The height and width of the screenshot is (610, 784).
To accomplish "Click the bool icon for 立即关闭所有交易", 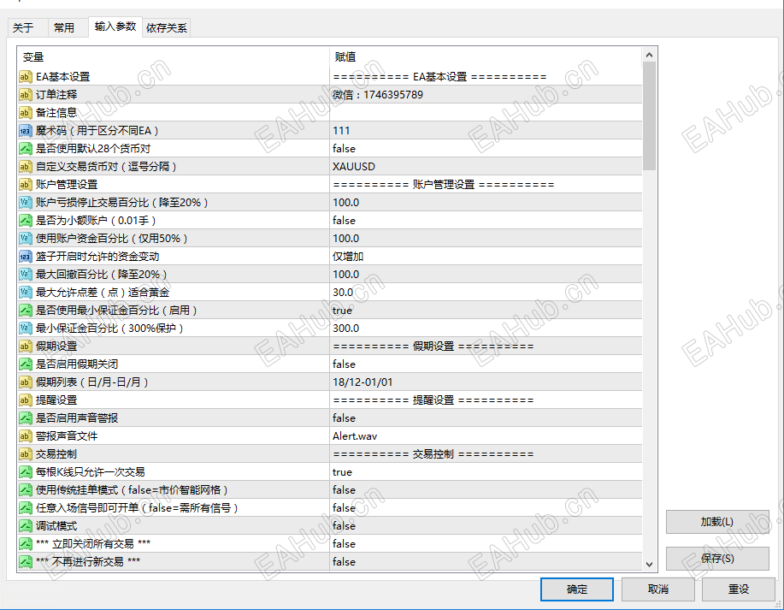I will 25,544.
